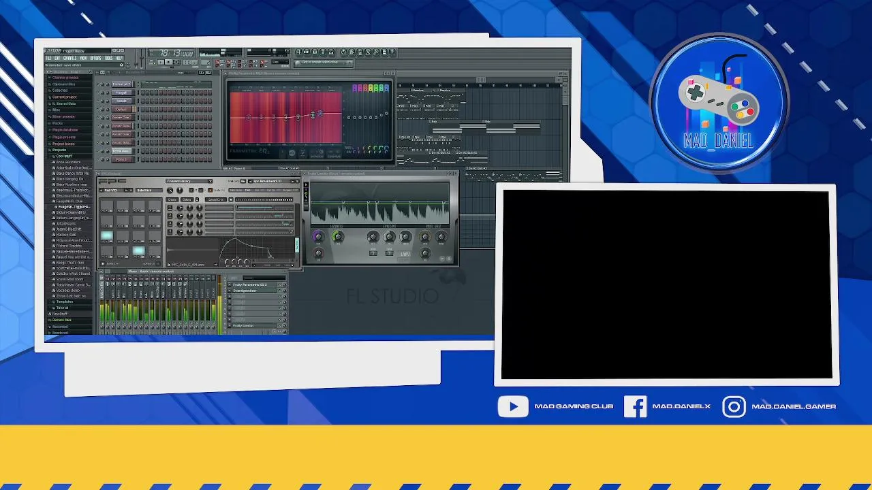872x490 pixels.
Task: Open the FPC Breakbeat preset selector
Action: (x=272, y=181)
